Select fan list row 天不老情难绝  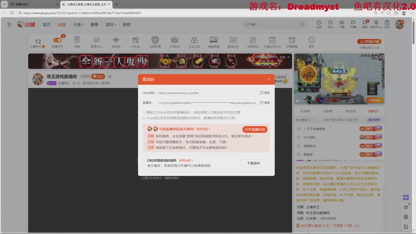[x=339, y=129]
